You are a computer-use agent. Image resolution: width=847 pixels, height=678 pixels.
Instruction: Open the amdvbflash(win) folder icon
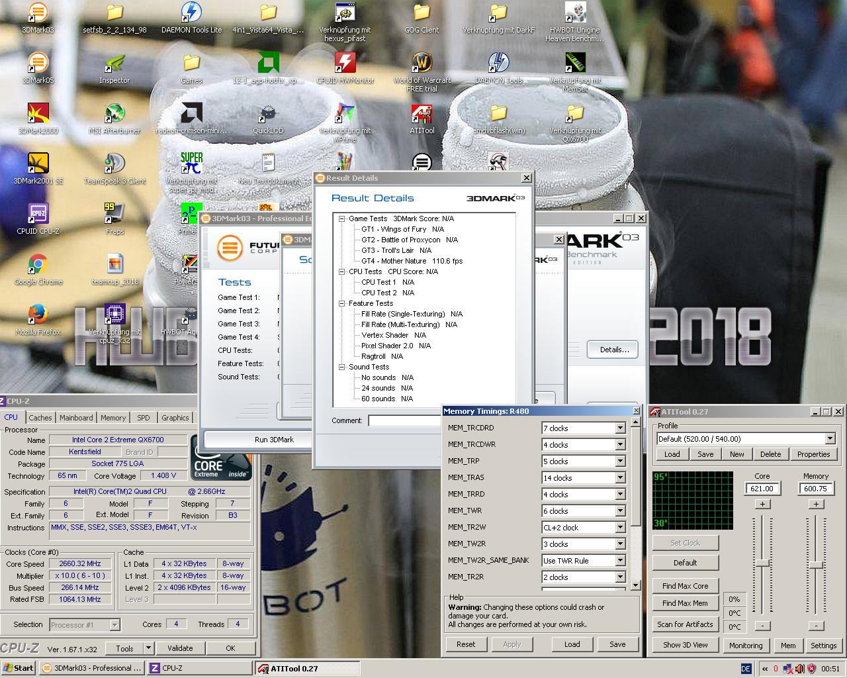[498, 119]
